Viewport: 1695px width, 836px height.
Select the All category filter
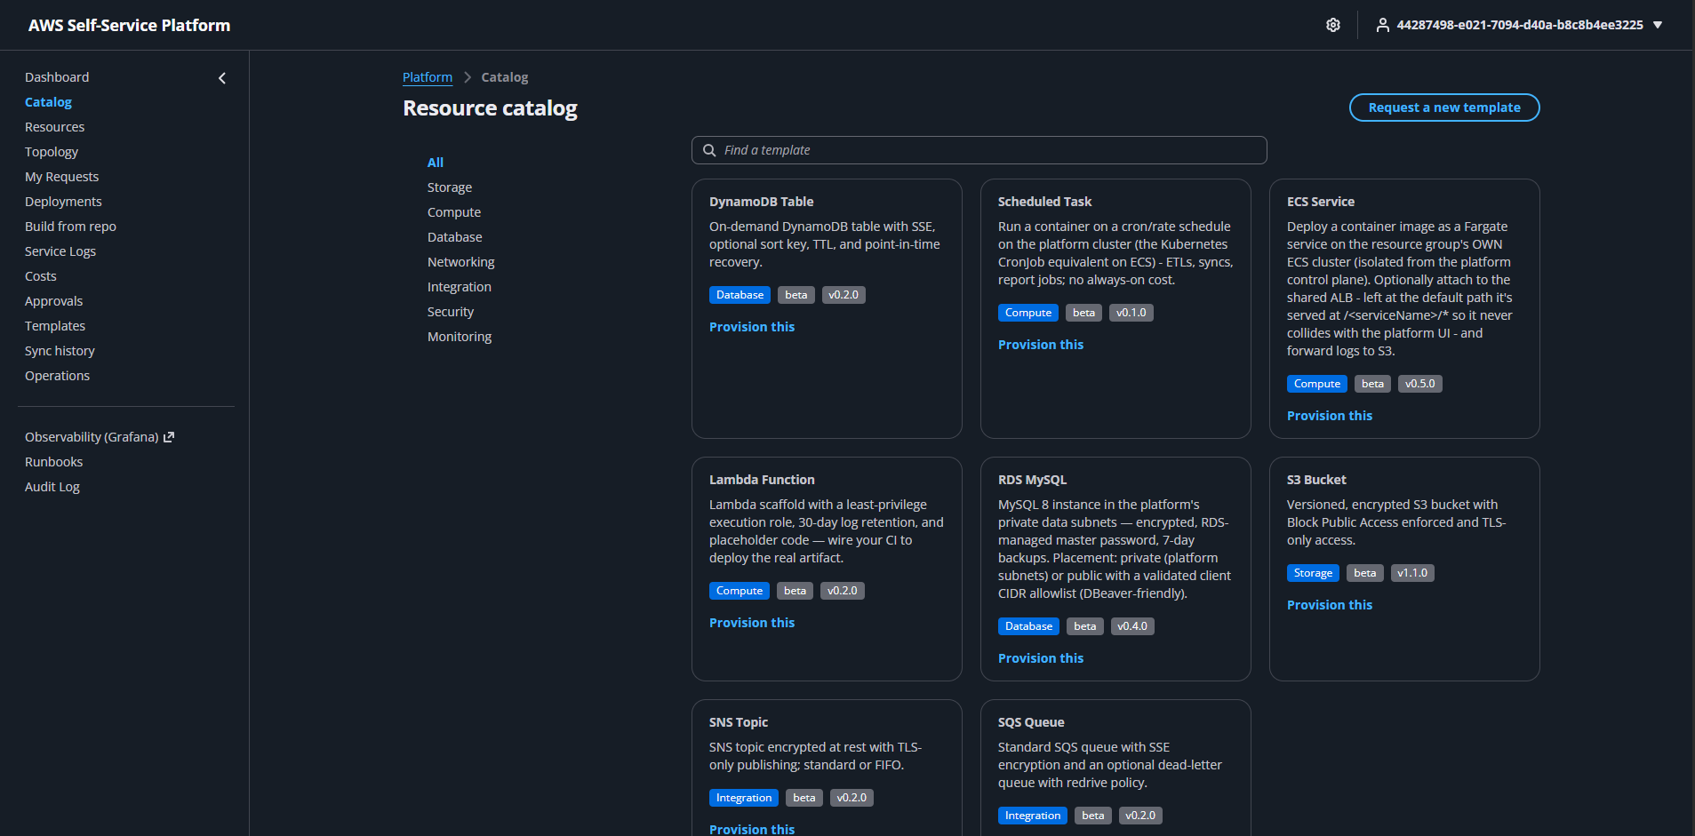(436, 163)
